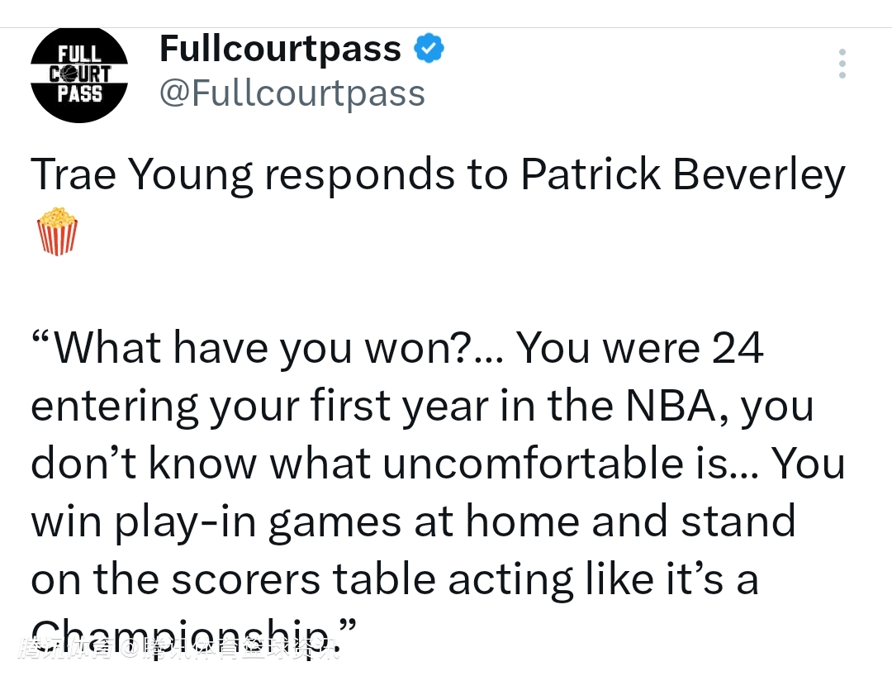The height and width of the screenshot is (676, 892).
Task: Click the word 'uncomfortable' in the quote
Action: click(x=533, y=463)
